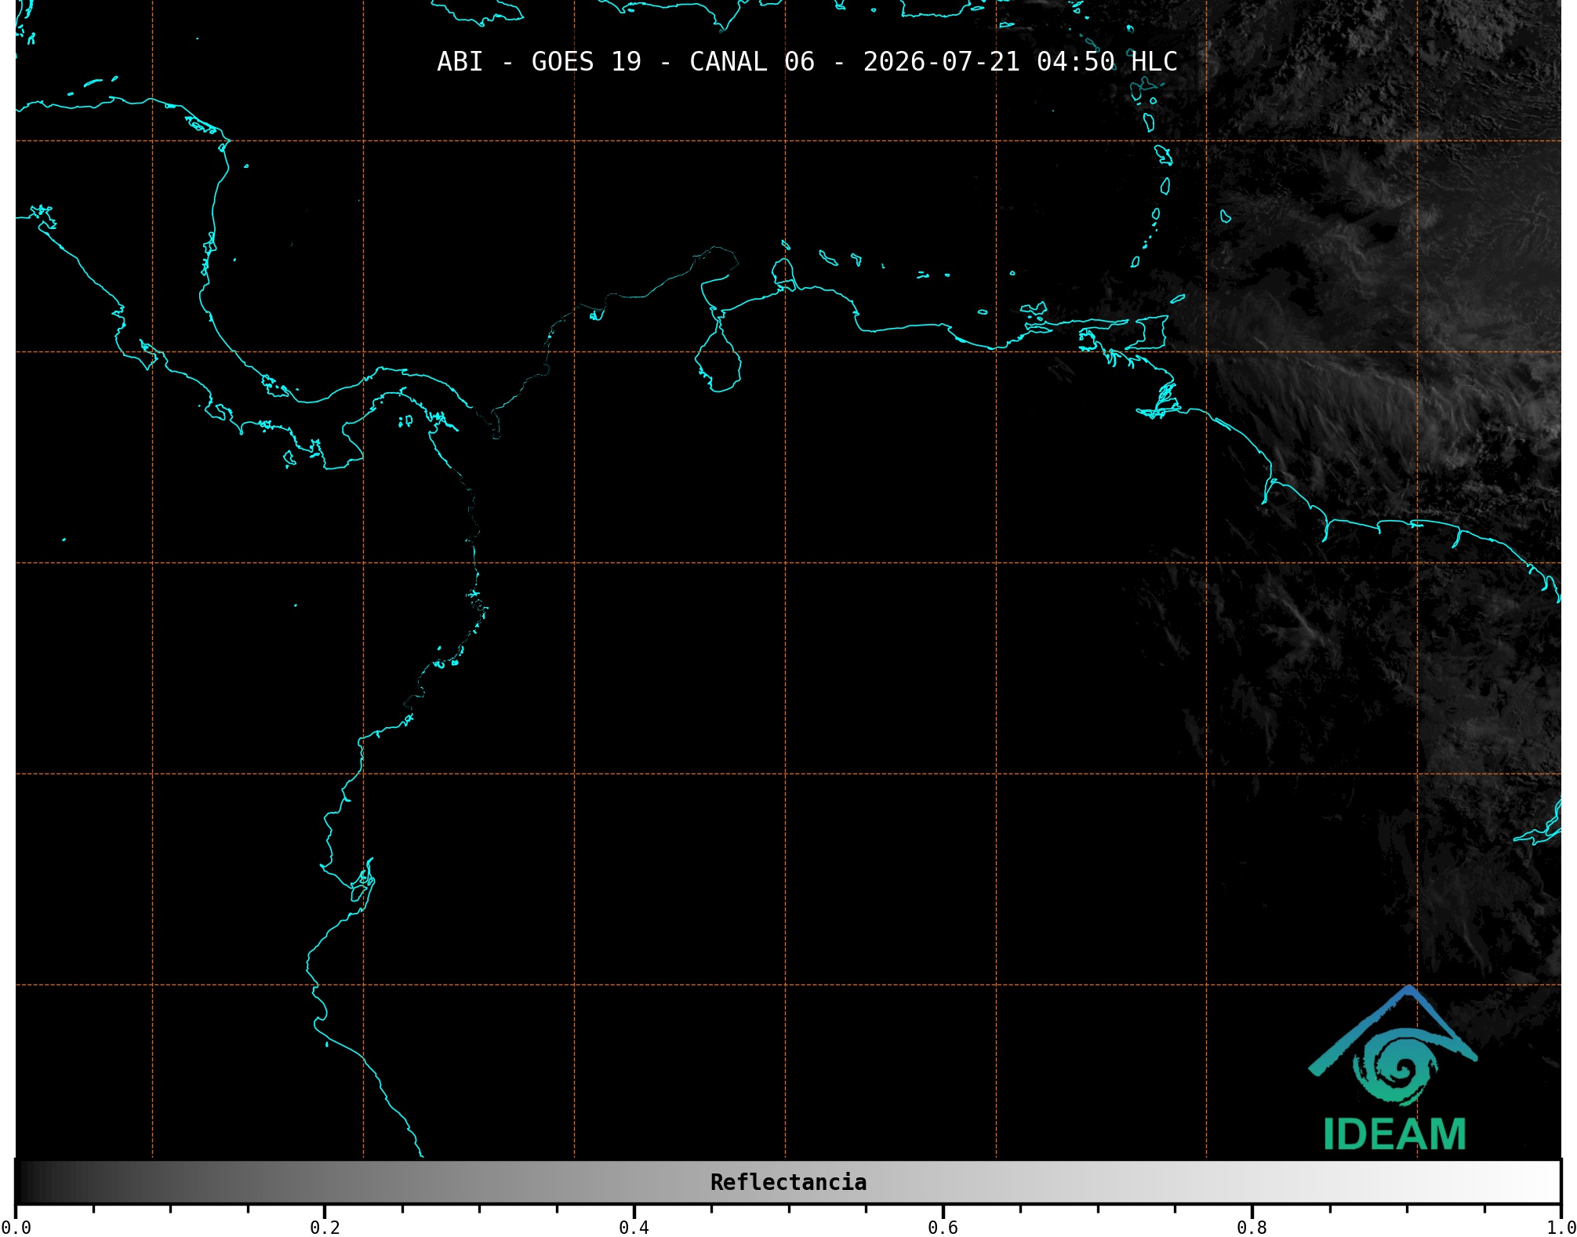The width and height of the screenshot is (1577, 1237).
Task: Select the "0.0" colorbar tick label
Action: pyautogui.click(x=16, y=1228)
